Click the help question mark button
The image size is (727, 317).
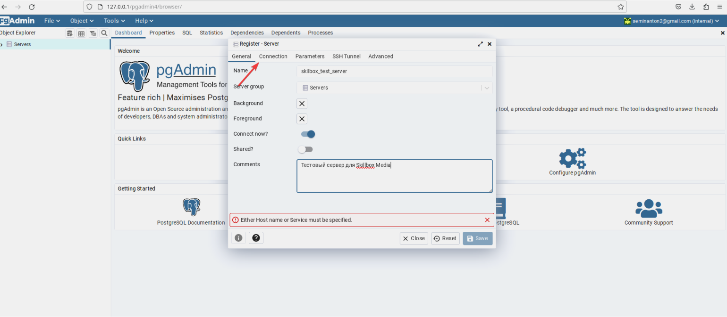[x=256, y=238]
